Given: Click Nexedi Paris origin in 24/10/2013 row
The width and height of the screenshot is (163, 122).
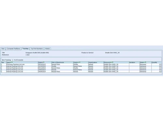Looking at the screenshot, I should coord(78,66).
